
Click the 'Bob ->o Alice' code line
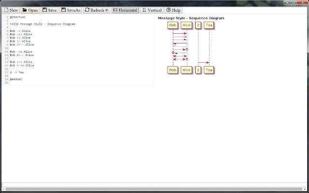coord(21,52)
